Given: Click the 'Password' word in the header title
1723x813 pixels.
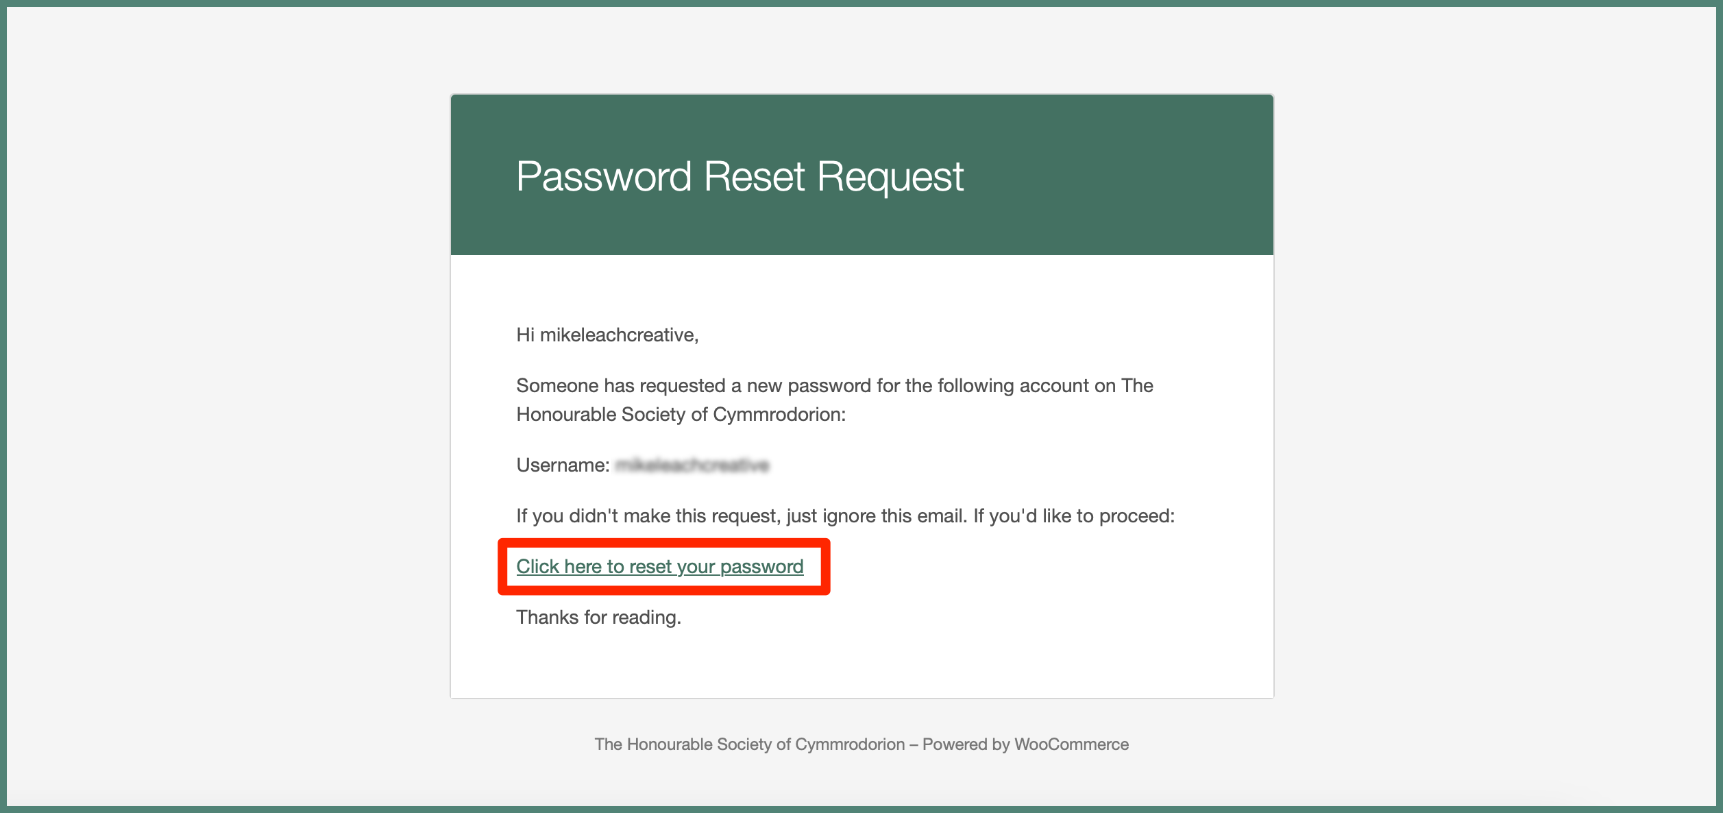Looking at the screenshot, I should (604, 177).
